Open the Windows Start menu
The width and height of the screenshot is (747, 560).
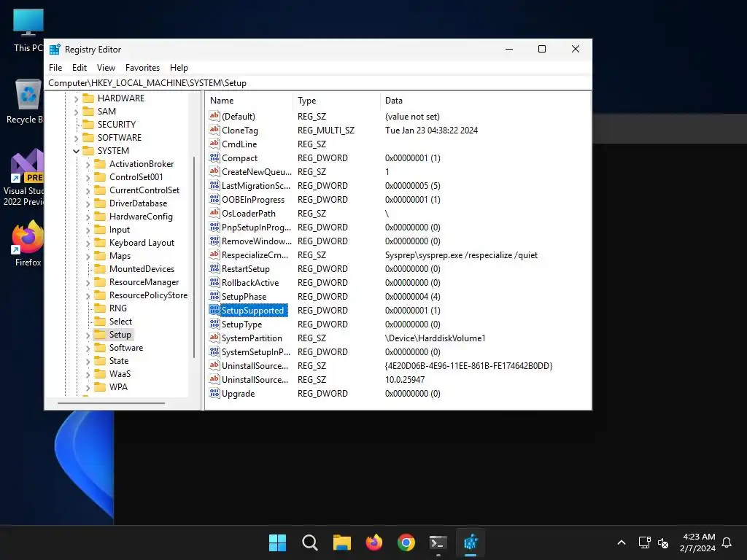277,542
